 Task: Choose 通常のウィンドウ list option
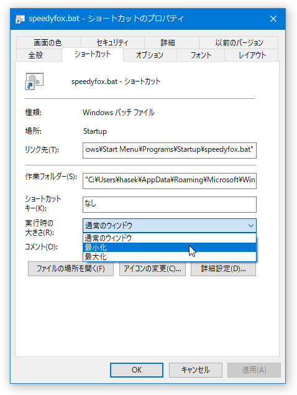tap(170, 238)
